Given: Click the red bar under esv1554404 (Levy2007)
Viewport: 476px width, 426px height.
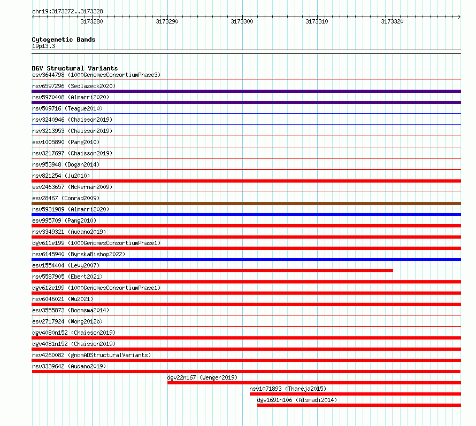Looking at the screenshot, I should pos(212,271).
